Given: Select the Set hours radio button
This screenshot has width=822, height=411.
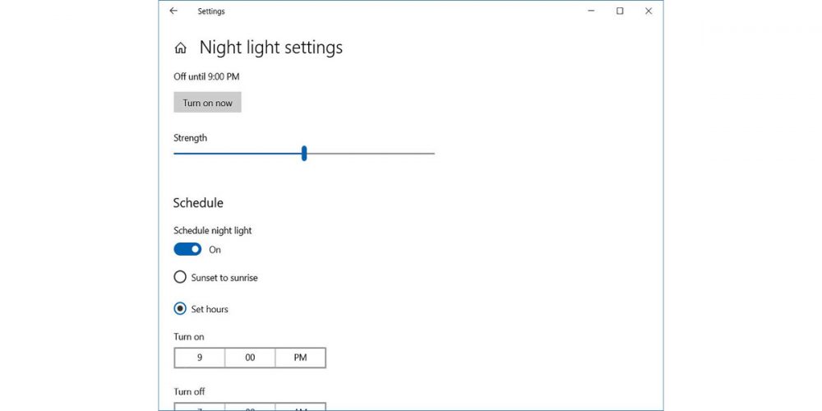Looking at the screenshot, I should click(180, 309).
